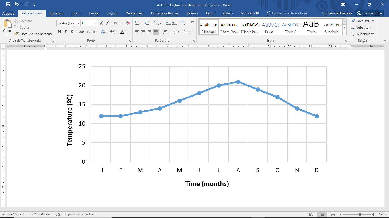Click the Pincel de Formatação icon

click(17, 34)
